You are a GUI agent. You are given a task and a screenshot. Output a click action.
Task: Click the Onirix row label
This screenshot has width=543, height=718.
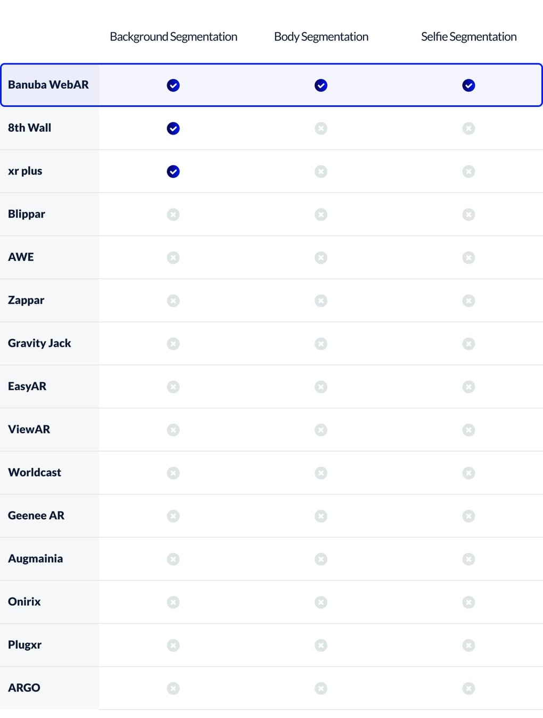[24, 602]
